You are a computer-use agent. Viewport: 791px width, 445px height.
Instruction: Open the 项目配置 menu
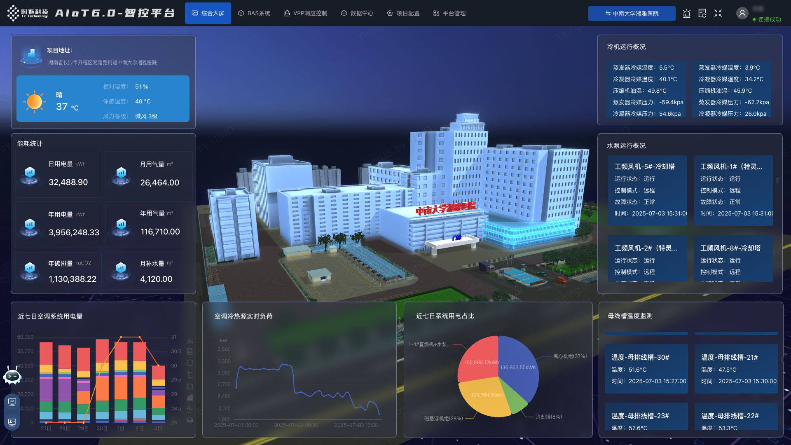(x=403, y=13)
